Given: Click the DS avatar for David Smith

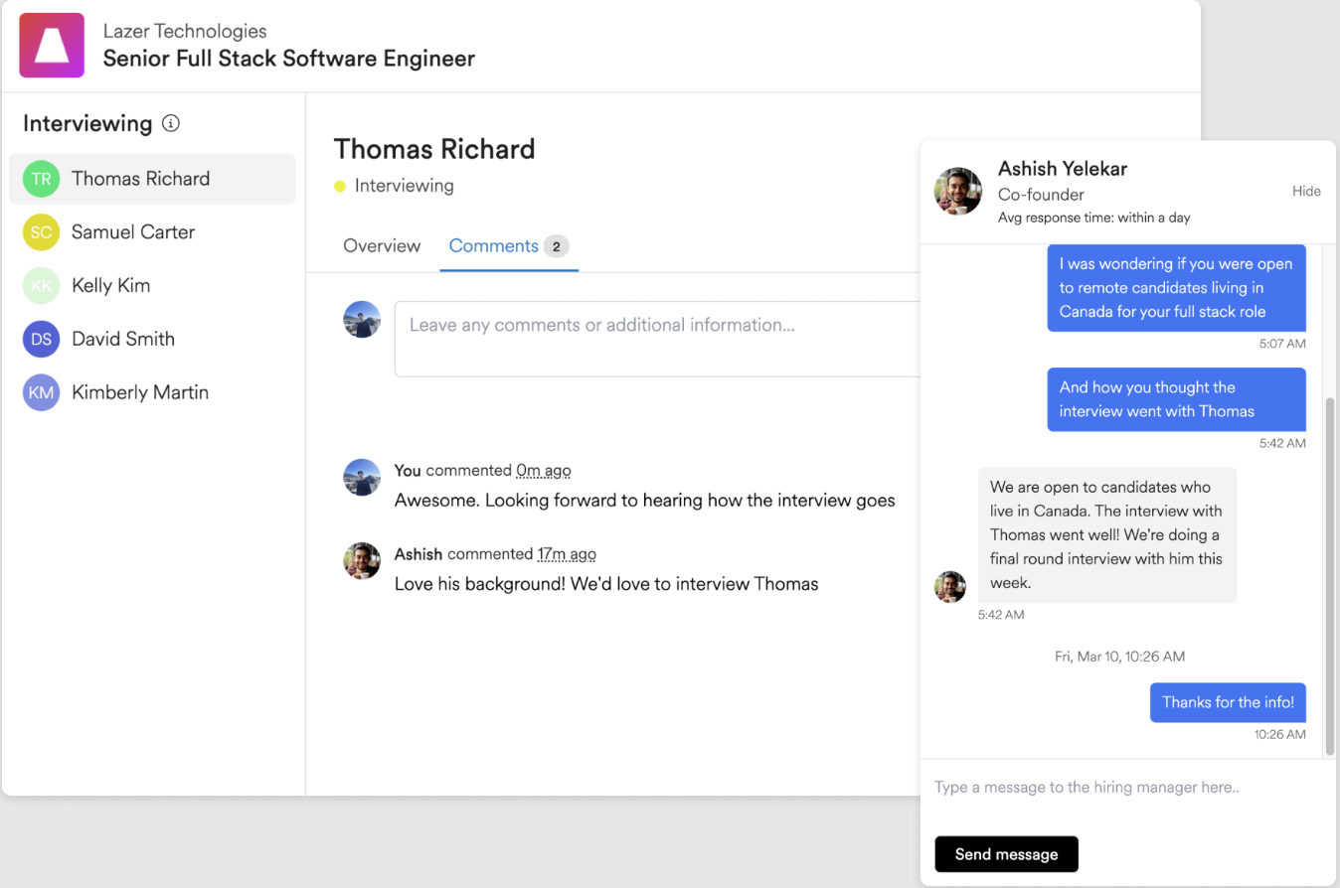Looking at the screenshot, I should pyautogui.click(x=41, y=340).
